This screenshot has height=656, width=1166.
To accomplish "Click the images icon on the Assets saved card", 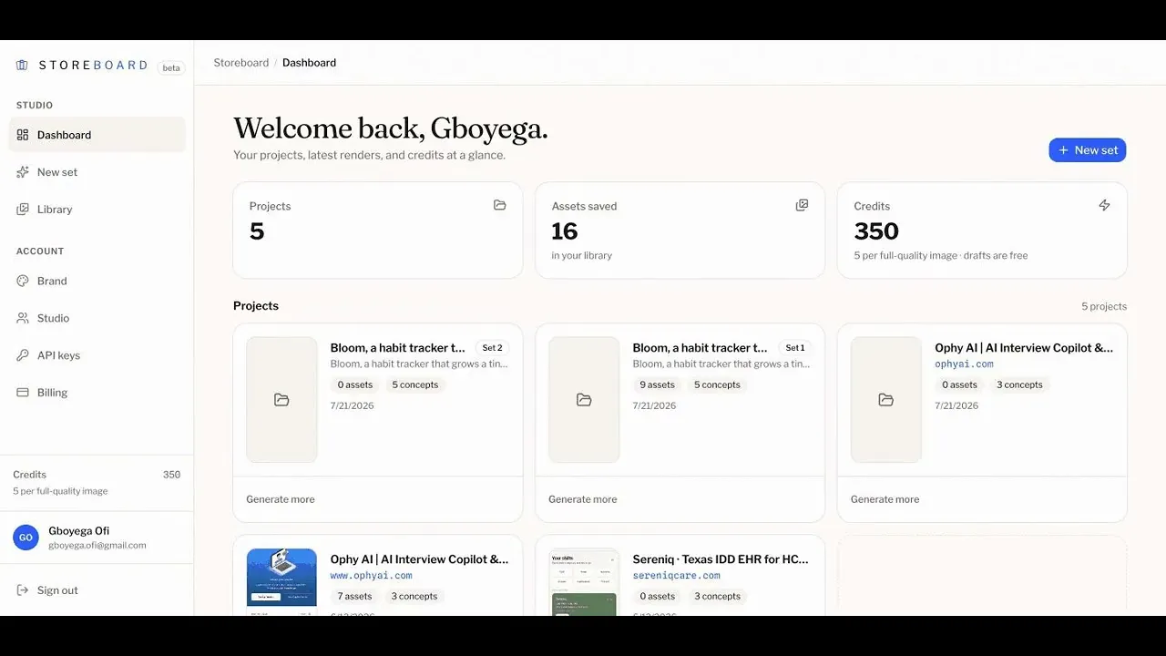I will 802,205.
